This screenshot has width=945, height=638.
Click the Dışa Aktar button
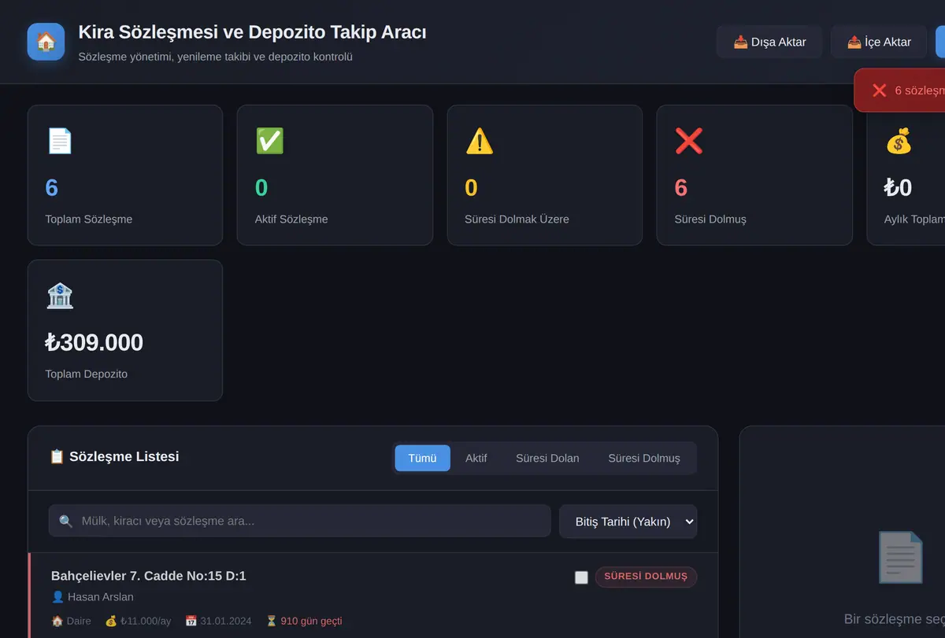click(x=769, y=42)
